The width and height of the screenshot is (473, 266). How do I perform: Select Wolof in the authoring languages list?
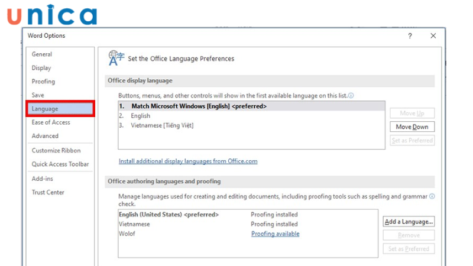tap(128, 234)
